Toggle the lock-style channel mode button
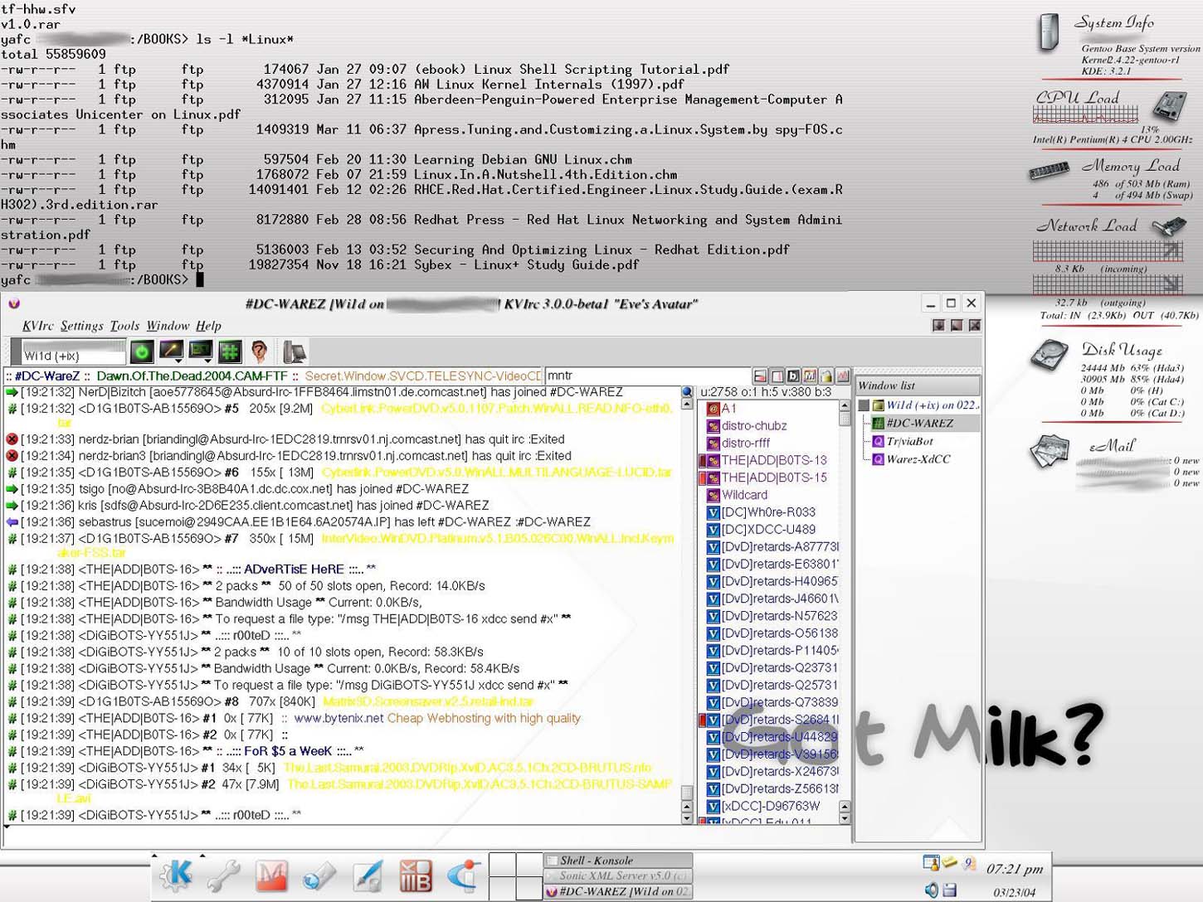This screenshot has width=1203, height=902. click(826, 376)
